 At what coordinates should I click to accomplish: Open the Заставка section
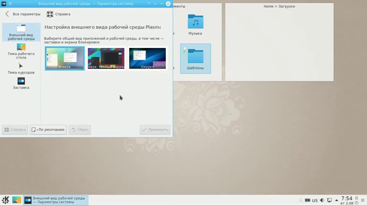point(21,84)
